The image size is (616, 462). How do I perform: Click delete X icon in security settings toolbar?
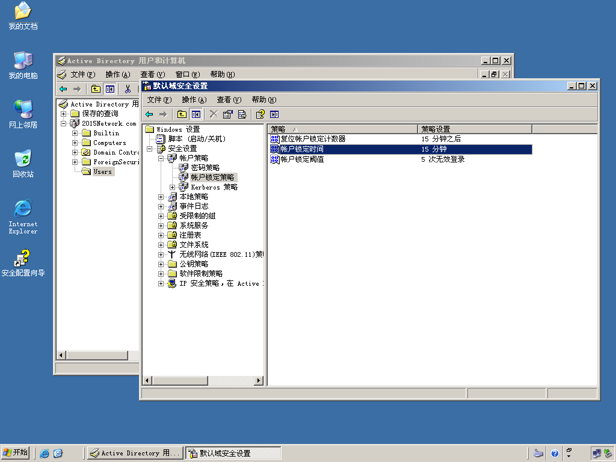[214, 114]
